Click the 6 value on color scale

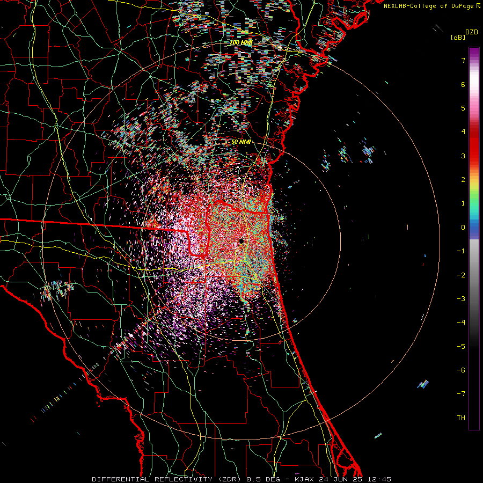[x=463, y=84]
